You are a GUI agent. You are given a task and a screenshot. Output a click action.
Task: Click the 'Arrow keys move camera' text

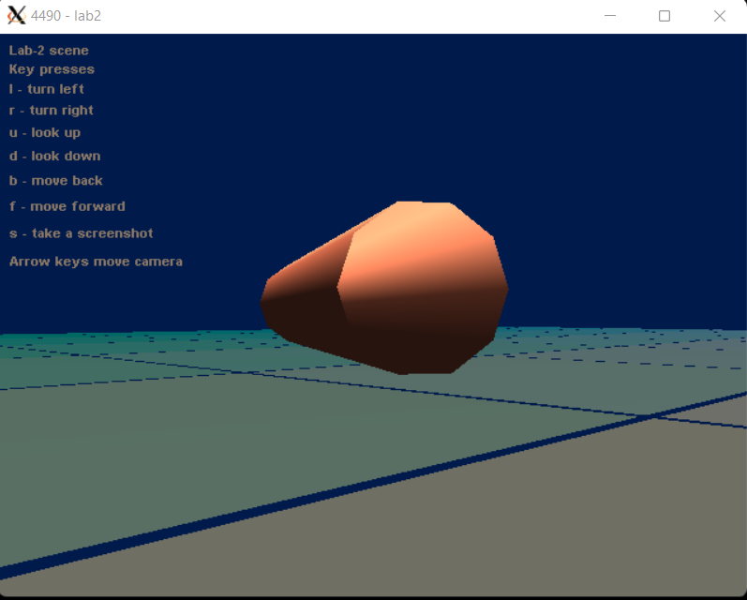click(x=96, y=262)
